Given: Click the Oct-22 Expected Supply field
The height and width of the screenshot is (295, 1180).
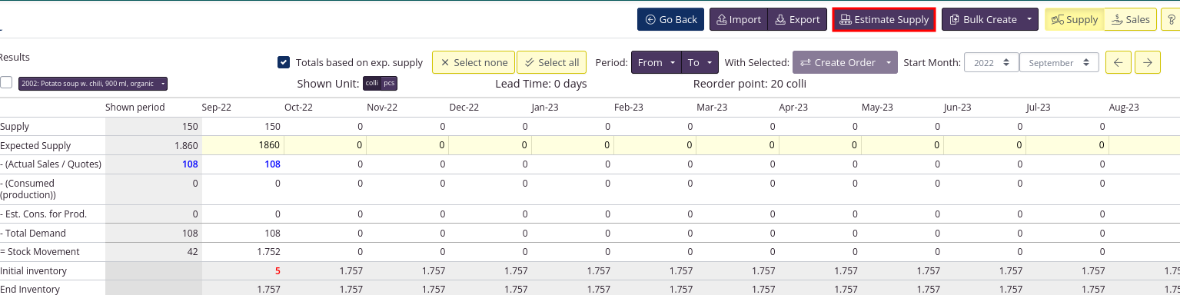Looking at the screenshot, I should [326, 145].
